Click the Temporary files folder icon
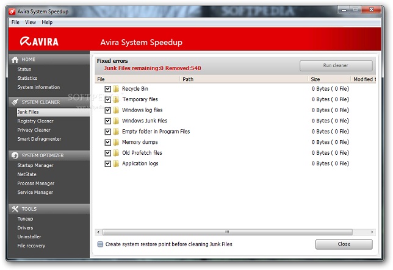Image resolution: width=393 pixels, height=270 pixels. pos(116,99)
